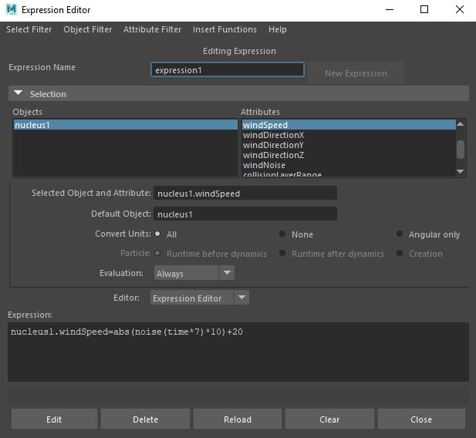Click the Clear button

point(329,419)
